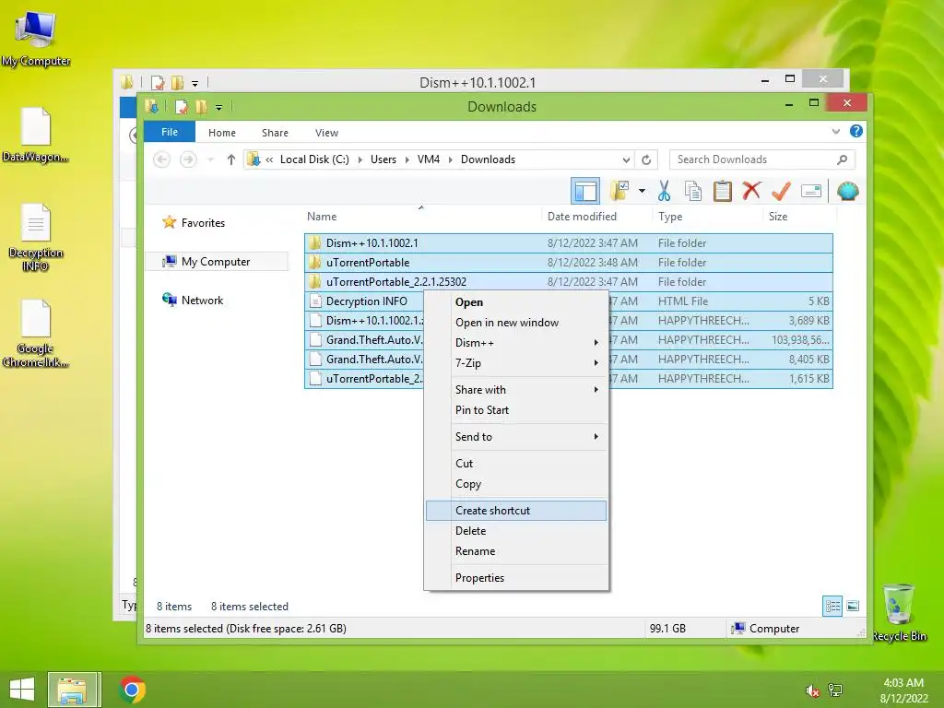Sort by Date modified column header
The height and width of the screenshot is (708, 944).
click(x=582, y=217)
